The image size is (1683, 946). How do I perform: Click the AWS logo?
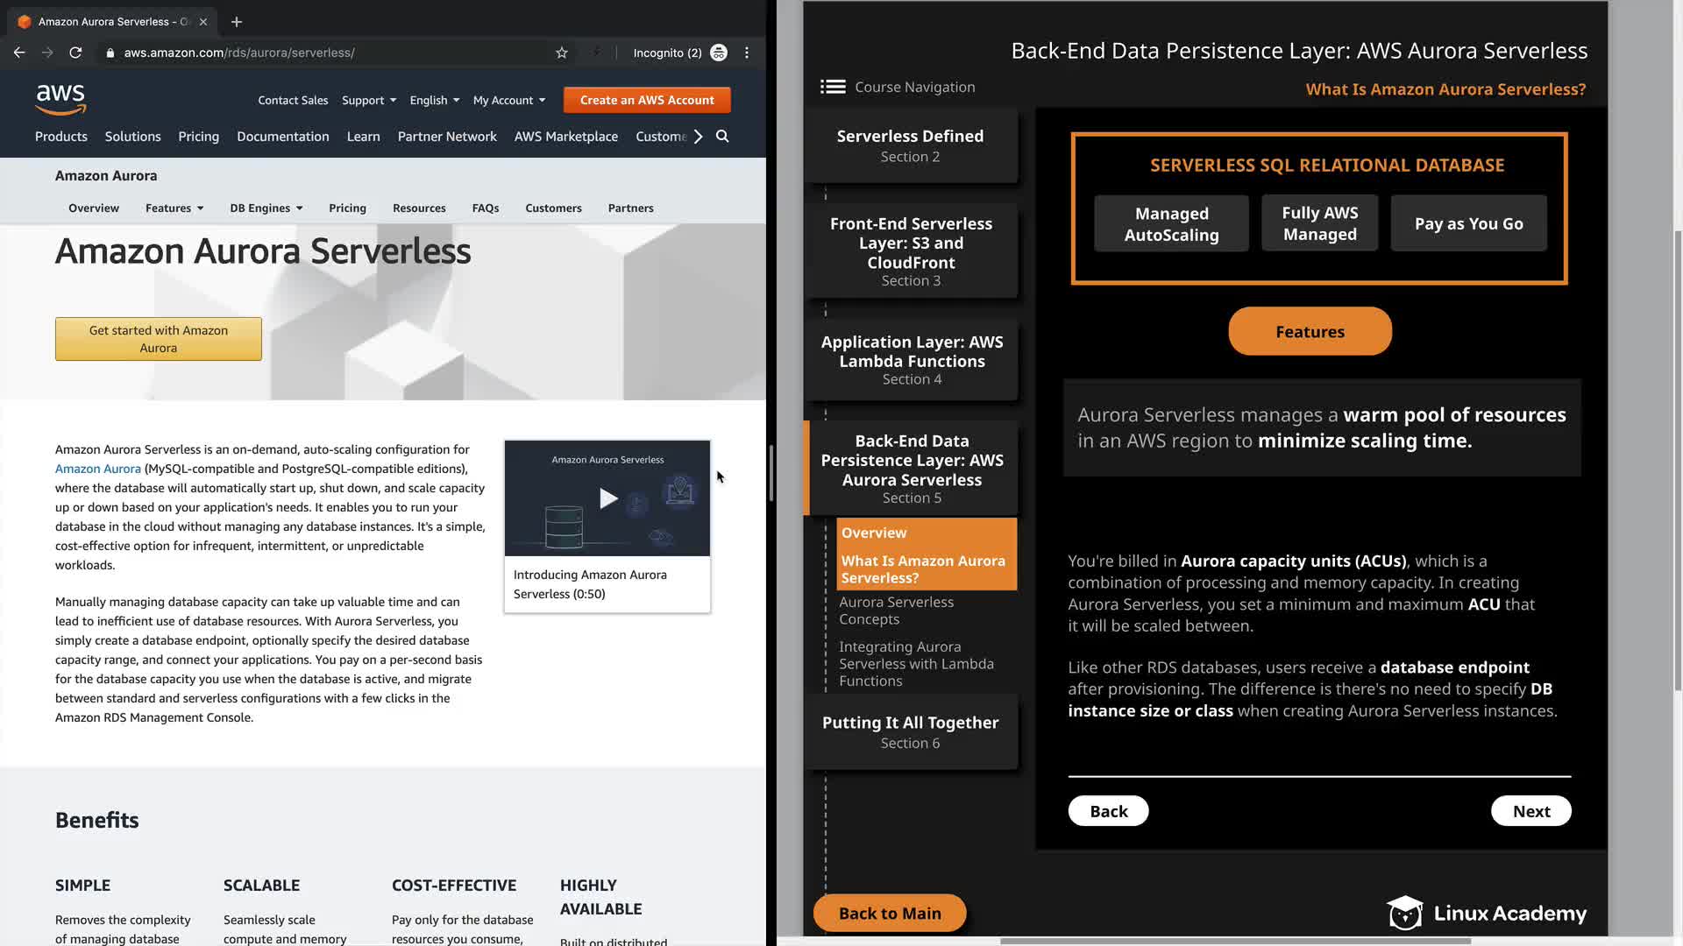pos(60,100)
